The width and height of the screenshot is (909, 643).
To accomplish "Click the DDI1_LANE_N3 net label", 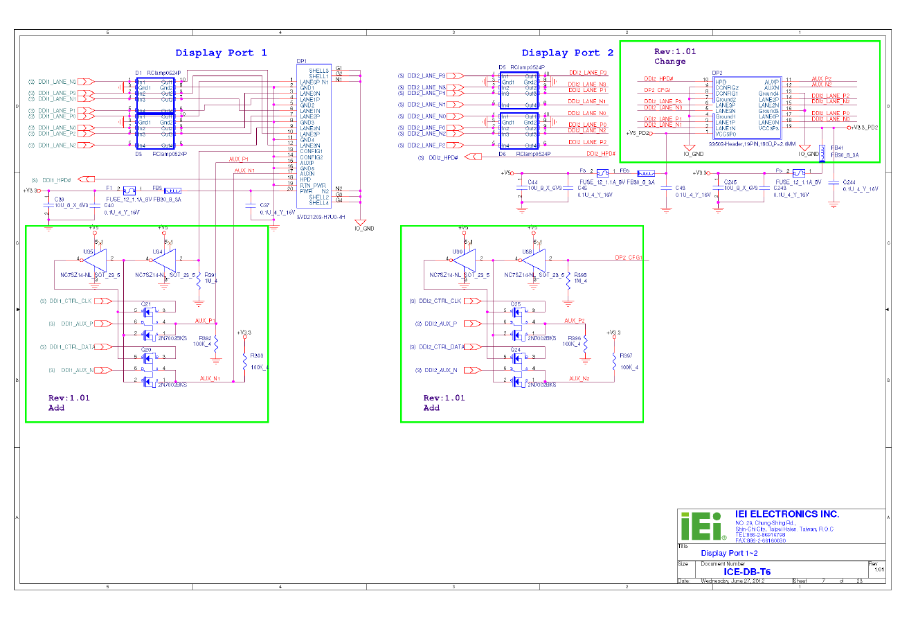I will [57, 82].
